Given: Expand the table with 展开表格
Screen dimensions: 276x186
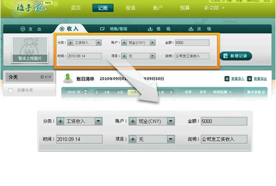Looking at the screenshot, I should (x=256, y=92).
